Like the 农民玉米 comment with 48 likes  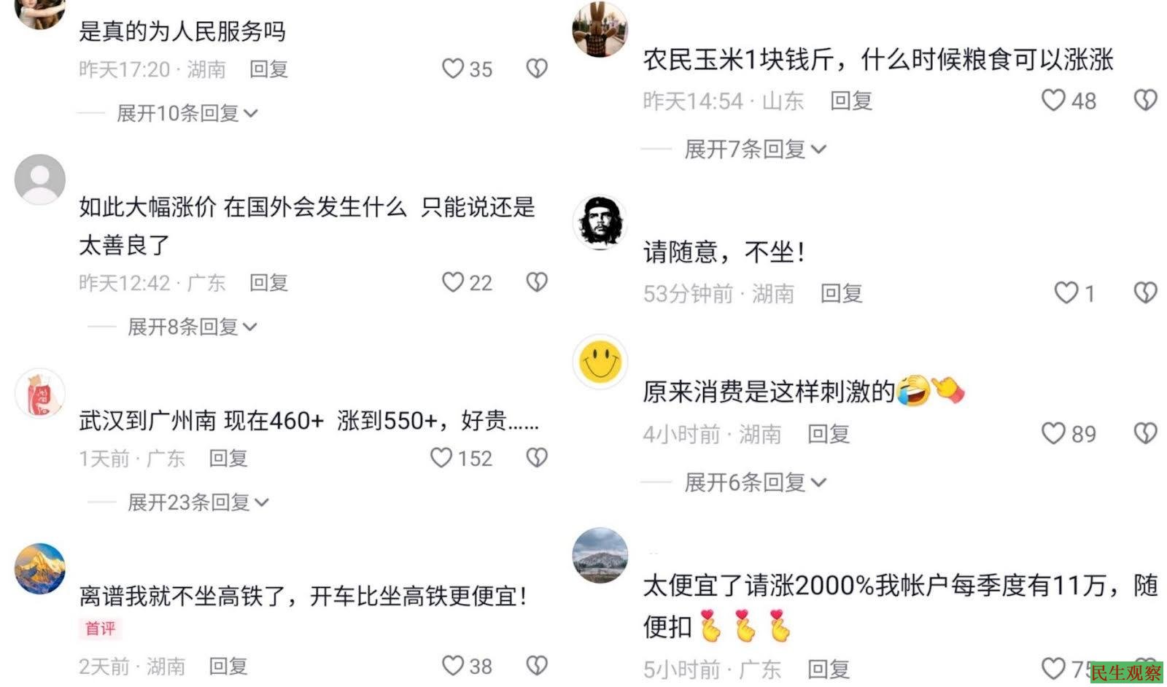click(1052, 100)
